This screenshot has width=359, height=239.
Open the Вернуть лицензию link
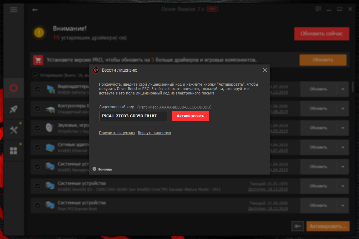click(x=154, y=133)
